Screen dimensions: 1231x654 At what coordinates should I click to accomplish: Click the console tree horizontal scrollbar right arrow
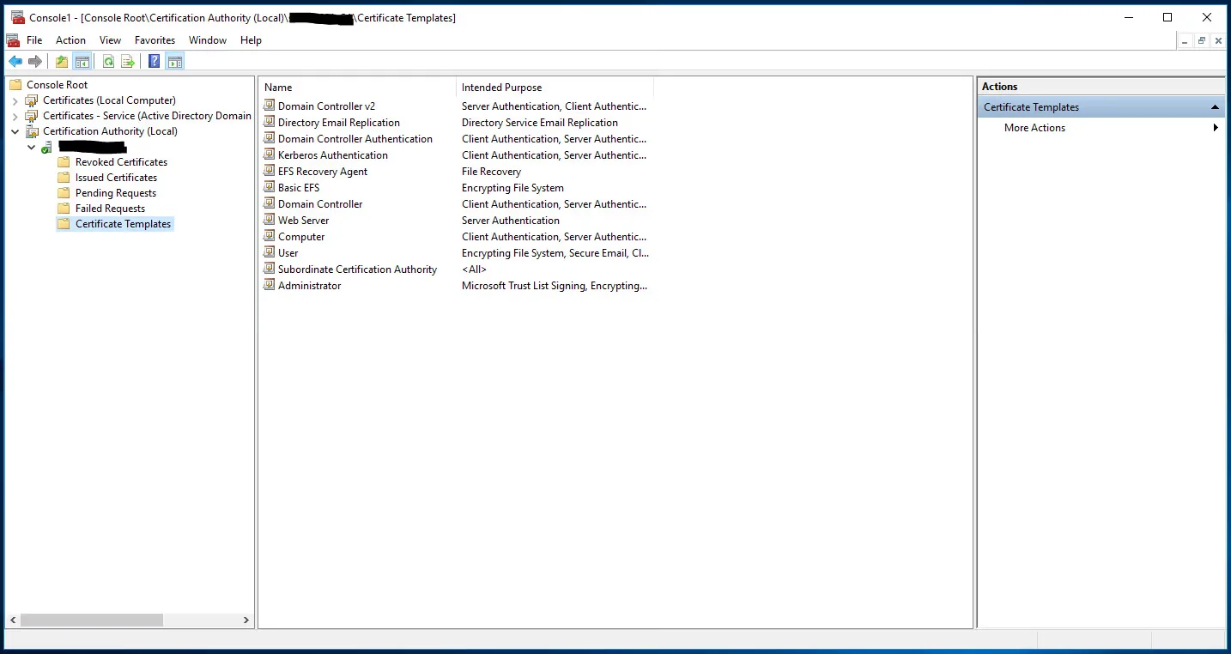pos(246,620)
